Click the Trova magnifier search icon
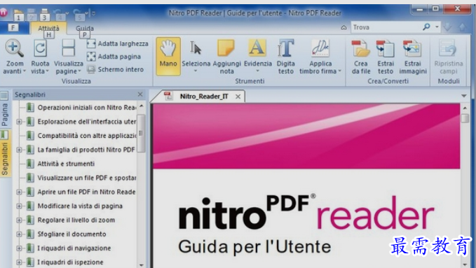The height and width of the screenshot is (268, 476). 426,27
